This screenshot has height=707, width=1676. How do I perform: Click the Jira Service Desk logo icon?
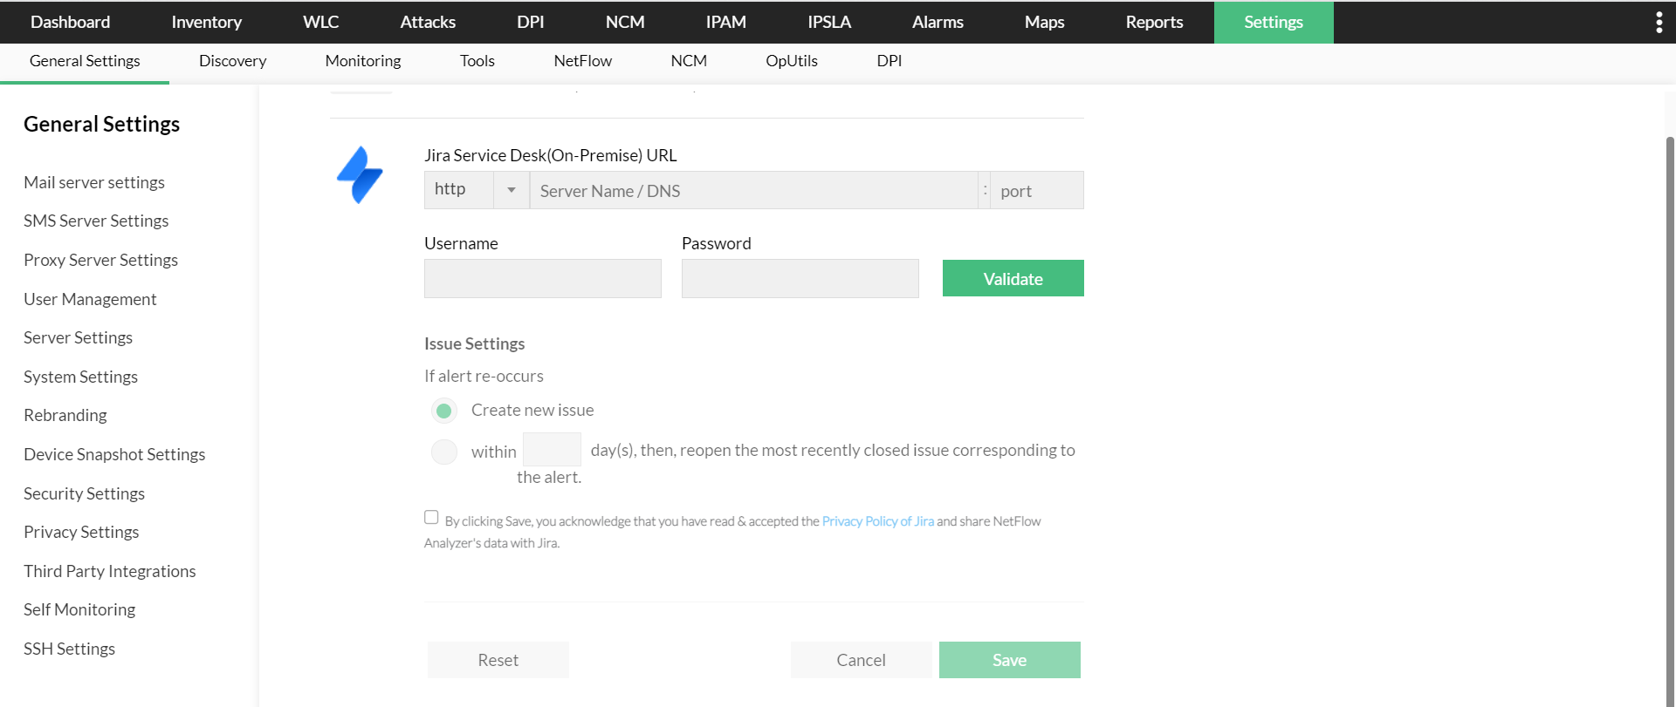tap(360, 174)
